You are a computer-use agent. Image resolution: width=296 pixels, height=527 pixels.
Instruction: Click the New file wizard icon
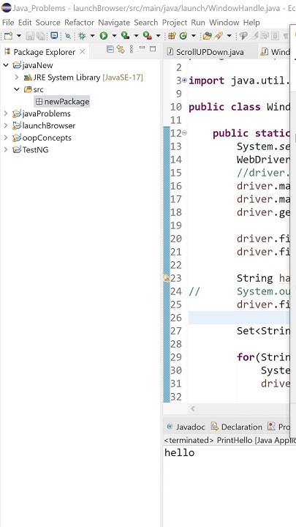coord(8,35)
